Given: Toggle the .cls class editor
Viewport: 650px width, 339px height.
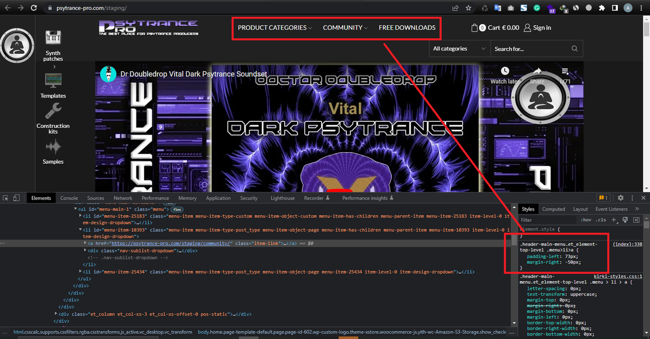Looking at the screenshot, I should click(601, 220).
